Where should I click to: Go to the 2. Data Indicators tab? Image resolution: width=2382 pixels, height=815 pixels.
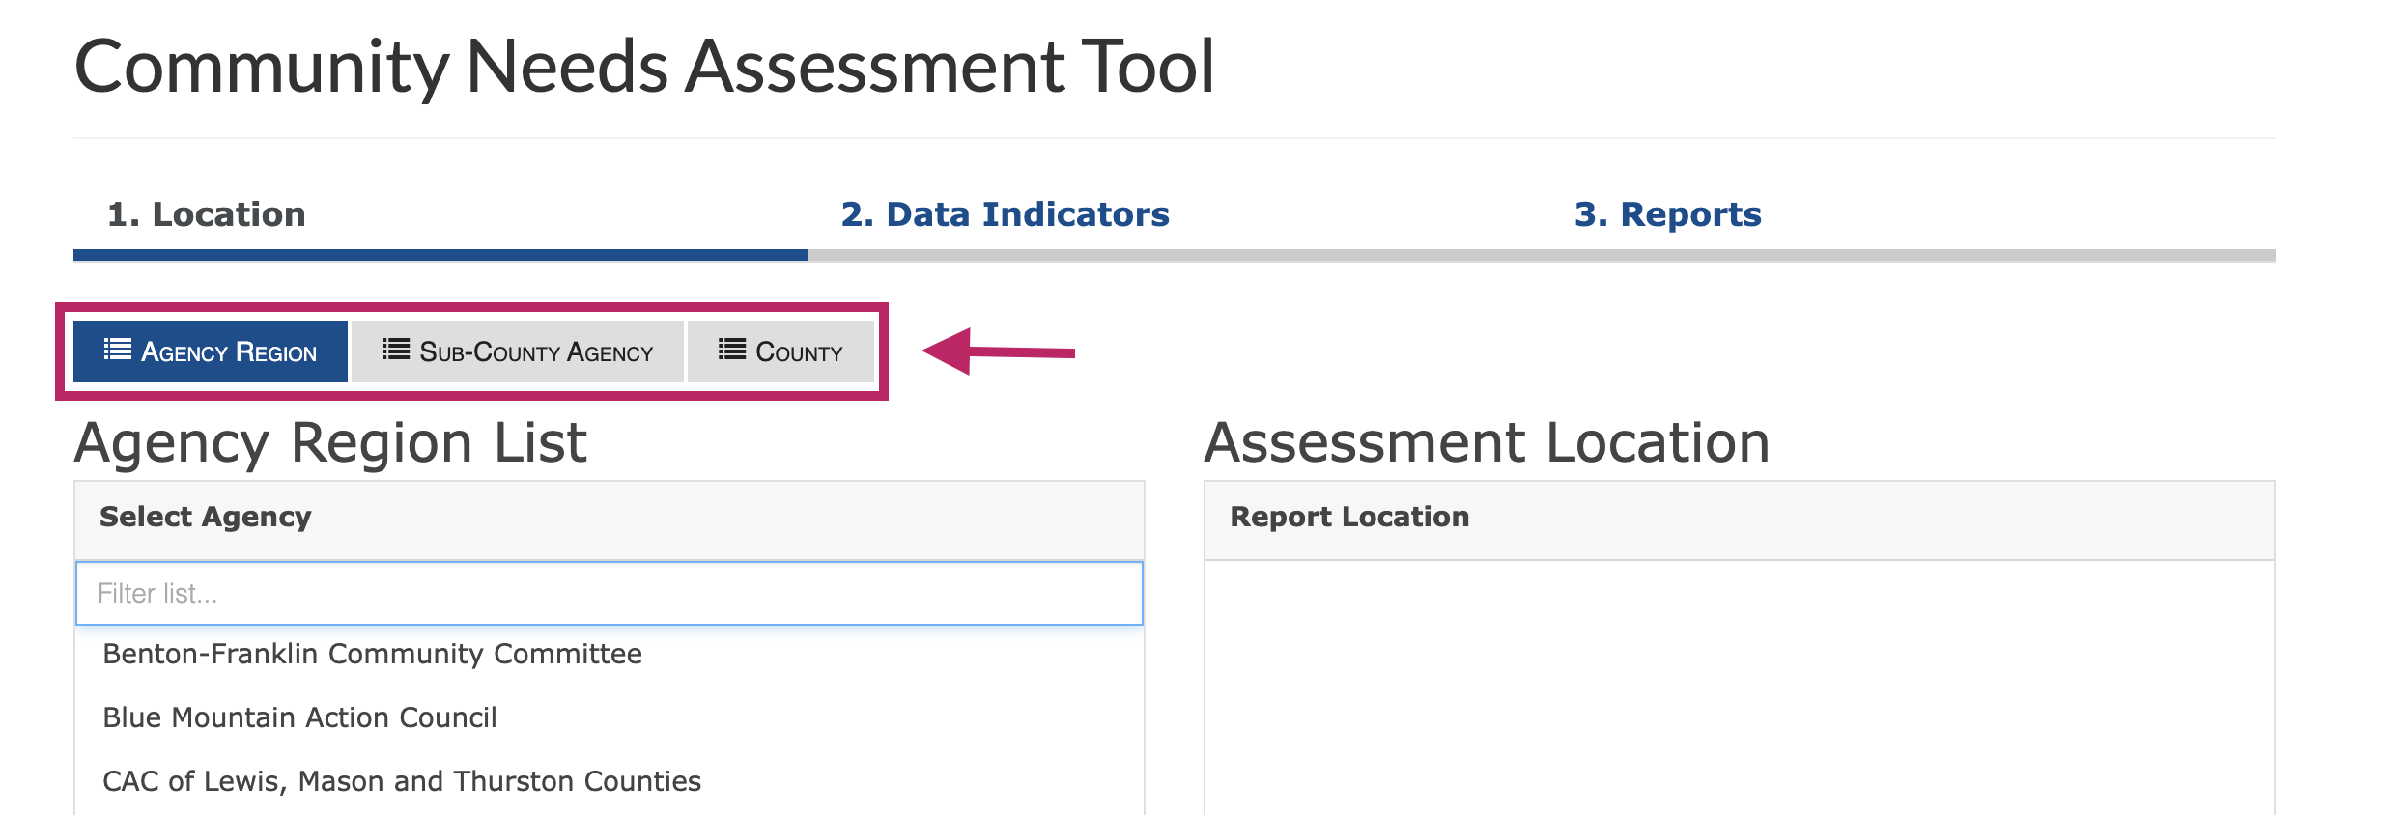click(x=1005, y=214)
